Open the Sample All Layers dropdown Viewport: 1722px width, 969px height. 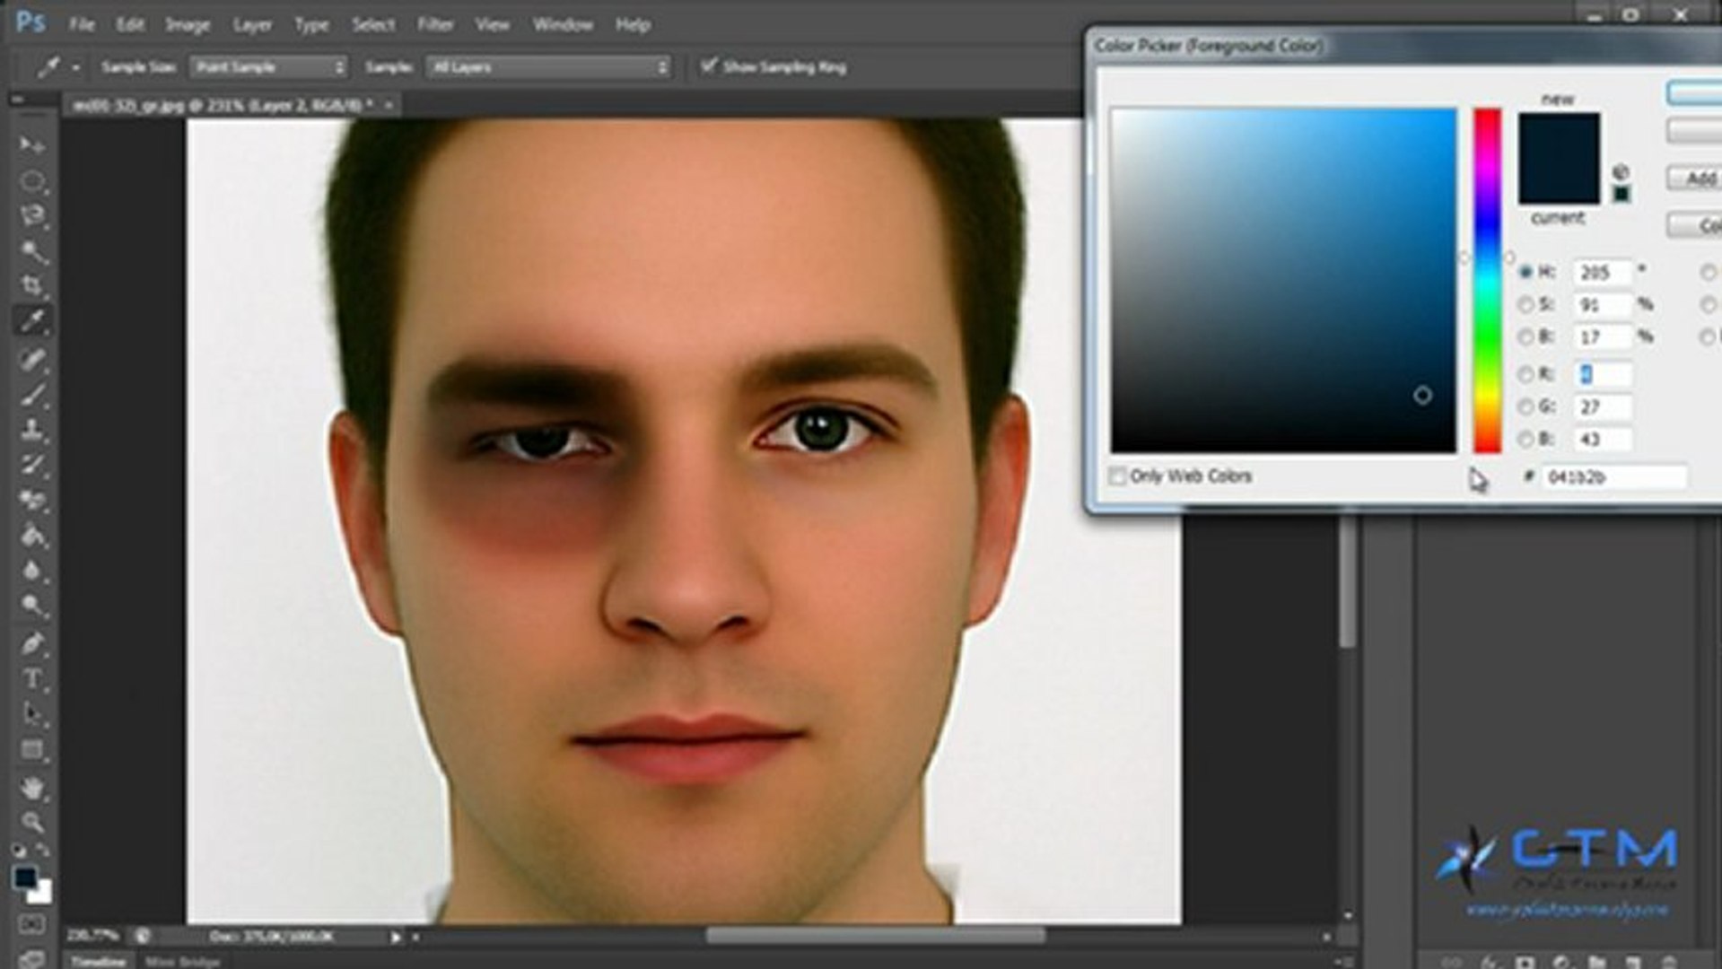click(x=548, y=67)
